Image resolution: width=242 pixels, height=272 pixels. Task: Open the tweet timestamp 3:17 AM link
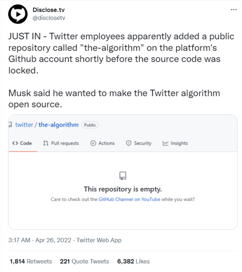(19, 240)
